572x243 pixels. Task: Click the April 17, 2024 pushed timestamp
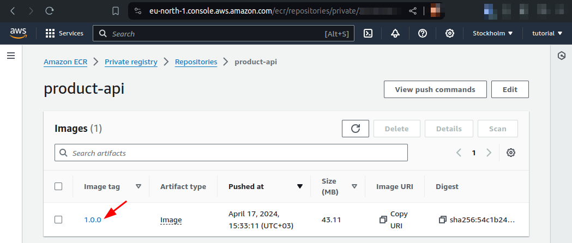tap(261, 220)
